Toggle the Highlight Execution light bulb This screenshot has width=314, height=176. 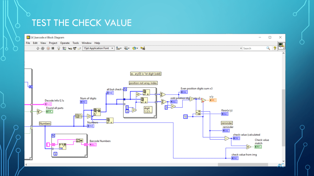click(59, 48)
